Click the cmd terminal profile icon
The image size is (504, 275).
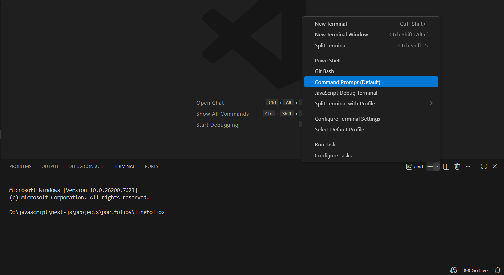[409, 167]
